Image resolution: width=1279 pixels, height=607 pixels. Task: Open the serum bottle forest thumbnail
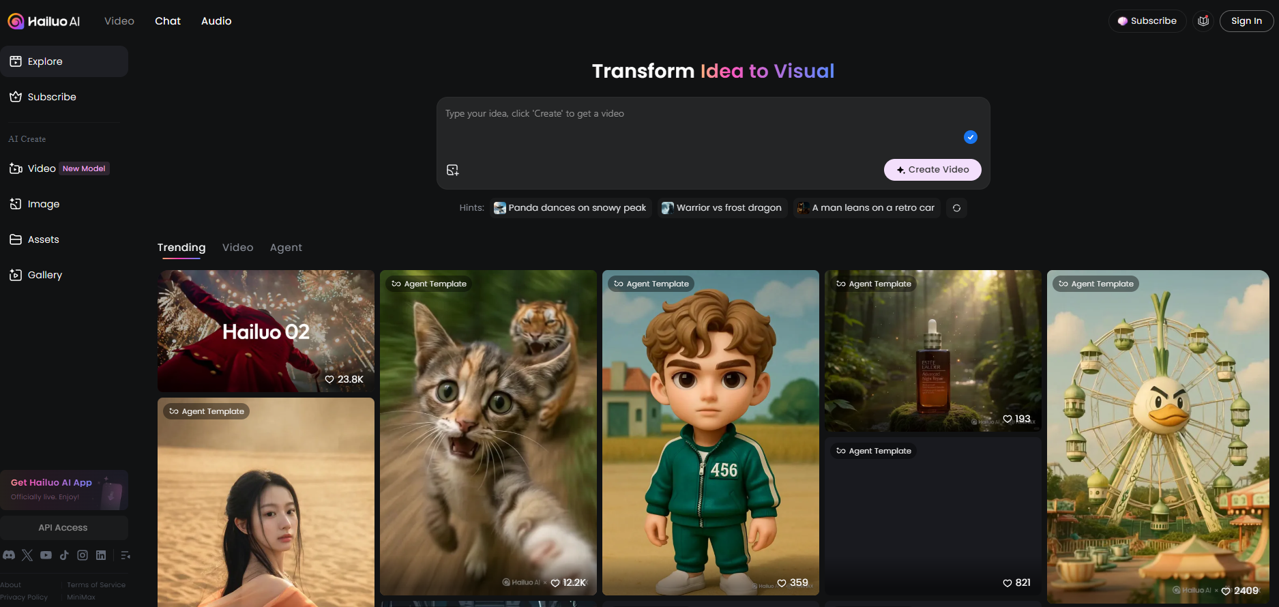(x=933, y=351)
